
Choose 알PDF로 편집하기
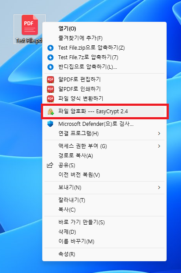(104, 80)
